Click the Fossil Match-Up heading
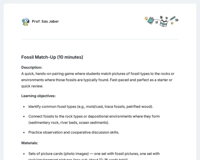 (x=52, y=57)
